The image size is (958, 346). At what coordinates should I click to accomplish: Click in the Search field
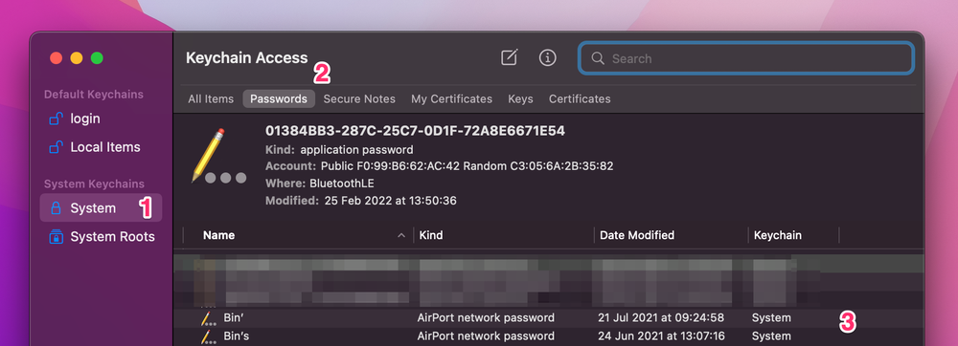[746, 58]
